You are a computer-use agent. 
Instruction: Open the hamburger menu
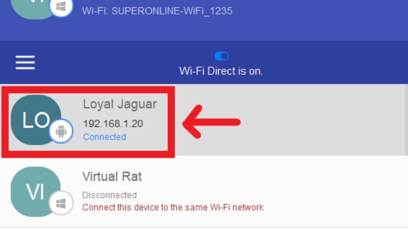click(x=25, y=63)
